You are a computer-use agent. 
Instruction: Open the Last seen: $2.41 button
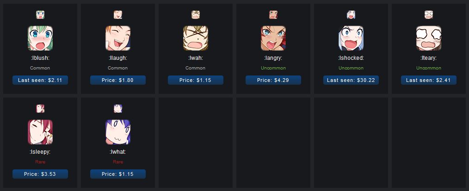429,80
